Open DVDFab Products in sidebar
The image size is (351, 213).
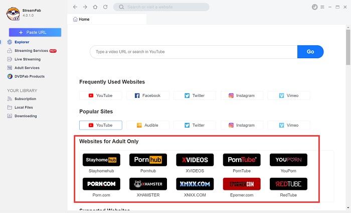(x=29, y=76)
